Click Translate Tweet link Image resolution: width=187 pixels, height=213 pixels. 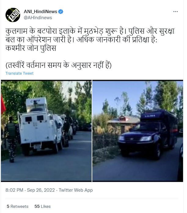point(20,73)
